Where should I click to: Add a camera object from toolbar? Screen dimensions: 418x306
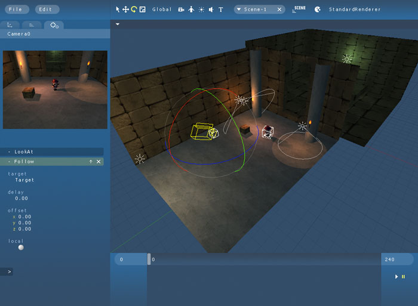click(181, 10)
